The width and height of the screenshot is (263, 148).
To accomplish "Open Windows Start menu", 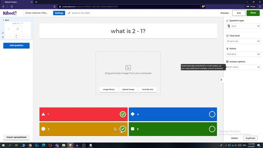I will pyautogui.click(x=3, y=145).
